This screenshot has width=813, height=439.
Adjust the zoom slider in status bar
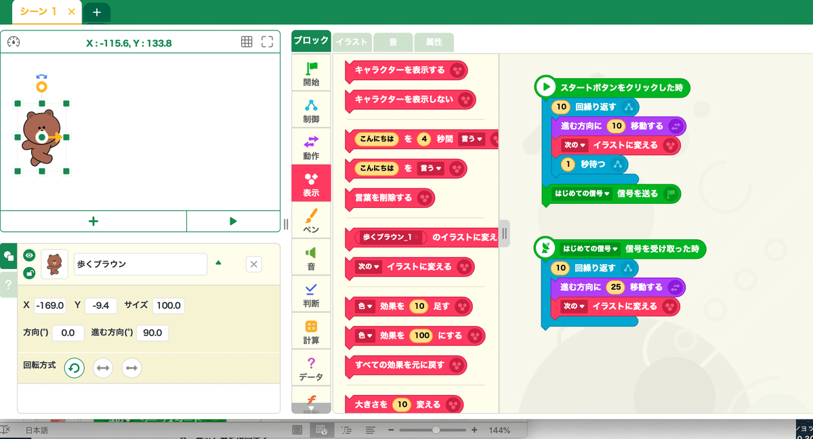[x=436, y=430]
